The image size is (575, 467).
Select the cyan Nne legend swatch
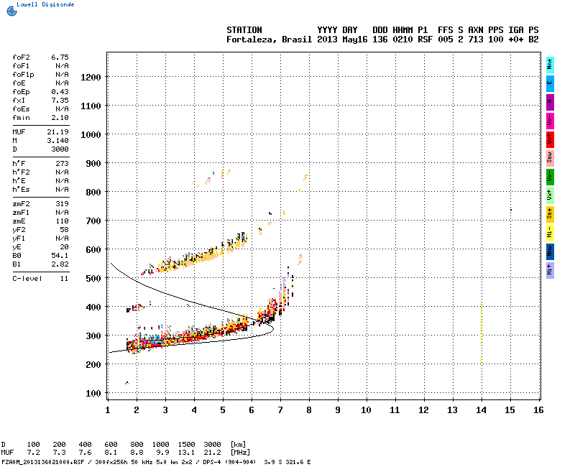(x=550, y=65)
